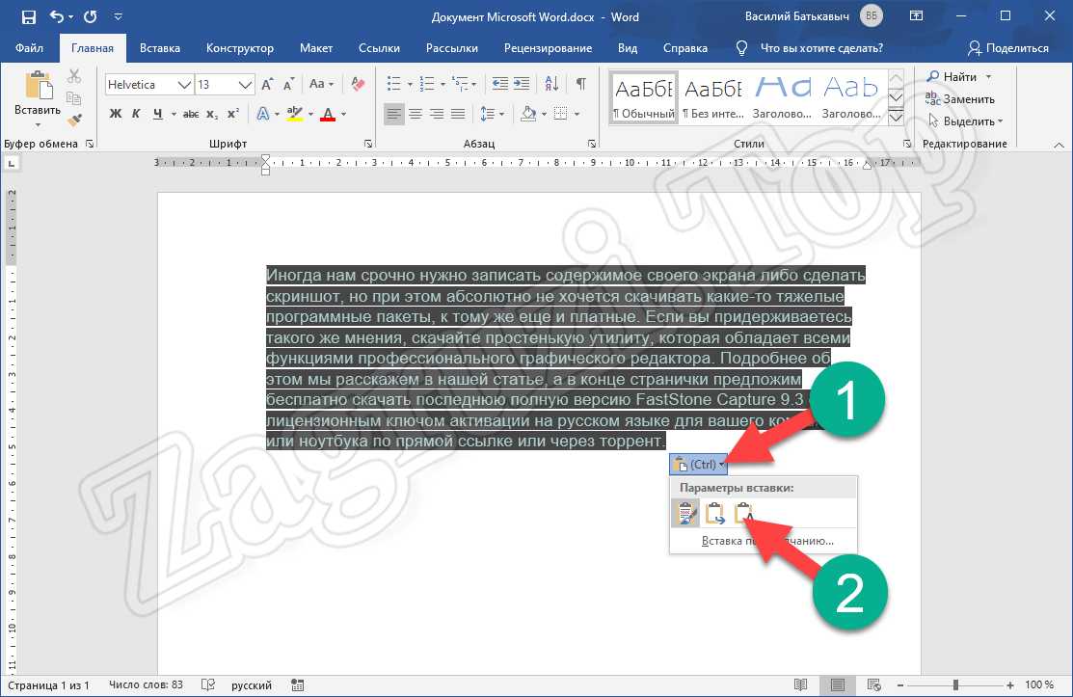Open the font size 13 dropdown
Viewport: 1073px width, 697px height.
point(244,85)
